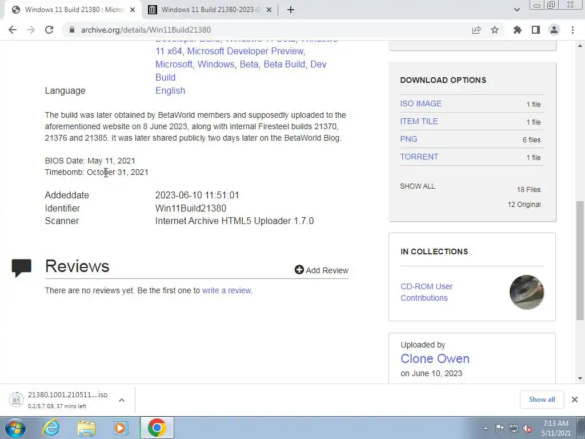This screenshot has width=585, height=439.
Task: Click the 12 Original count text
Action: 524,205
